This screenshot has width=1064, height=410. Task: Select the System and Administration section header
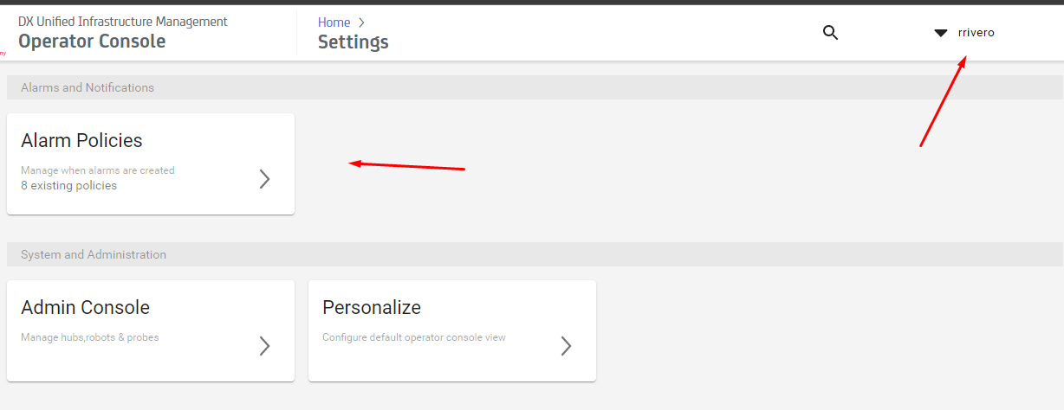[x=532, y=254]
